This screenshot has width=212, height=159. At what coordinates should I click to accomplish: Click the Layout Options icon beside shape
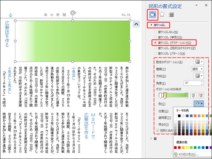[x=136, y=24]
